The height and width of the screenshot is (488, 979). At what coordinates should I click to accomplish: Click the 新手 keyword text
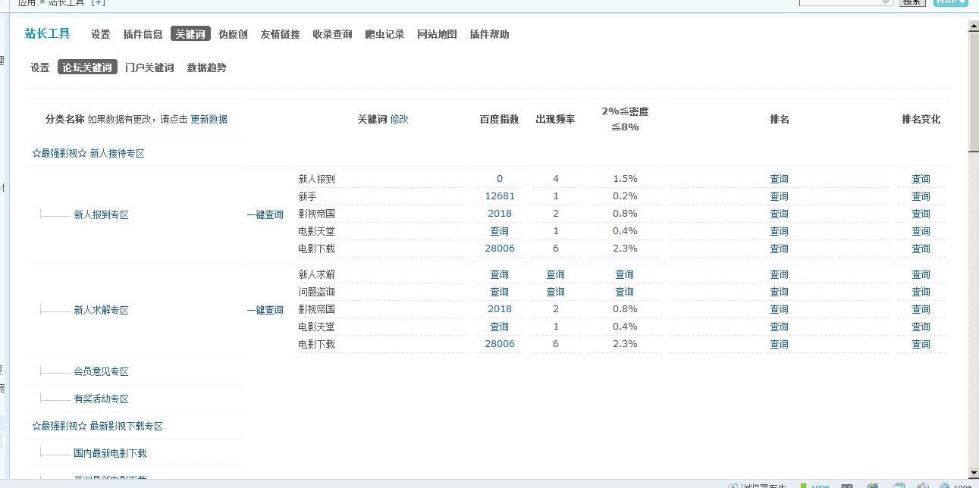[307, 196]
